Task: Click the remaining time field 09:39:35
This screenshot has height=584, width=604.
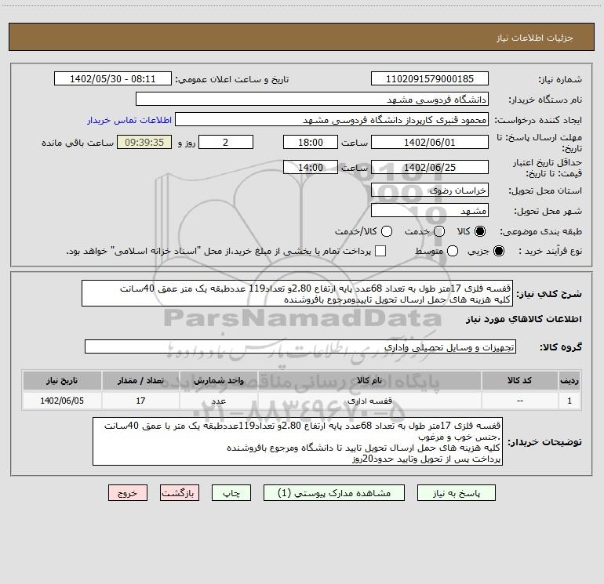Action: [x=144, y=142]
